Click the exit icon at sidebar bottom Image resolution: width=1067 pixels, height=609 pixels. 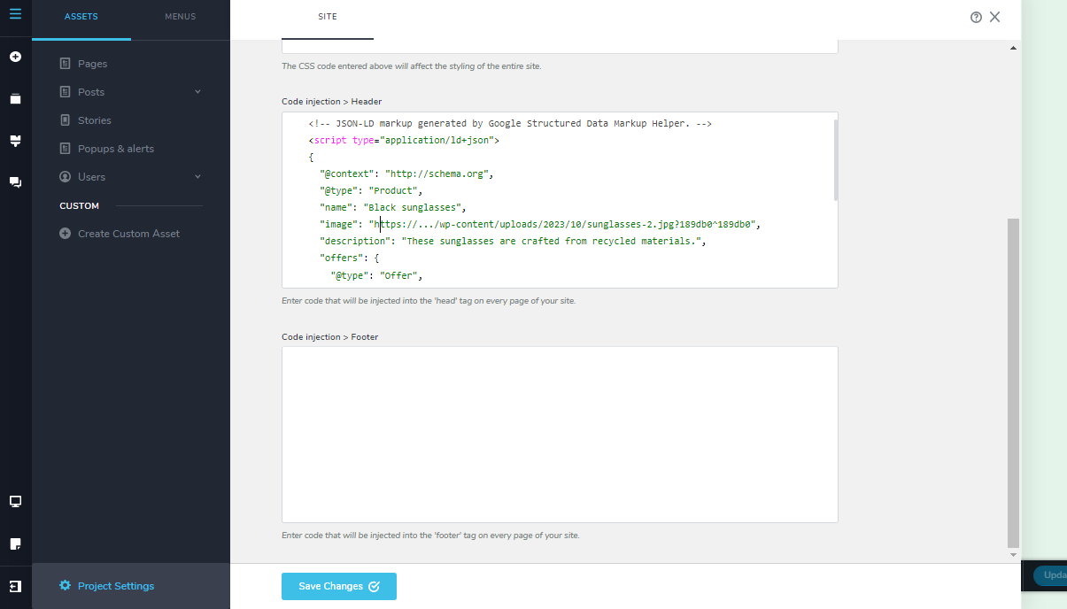15,586
